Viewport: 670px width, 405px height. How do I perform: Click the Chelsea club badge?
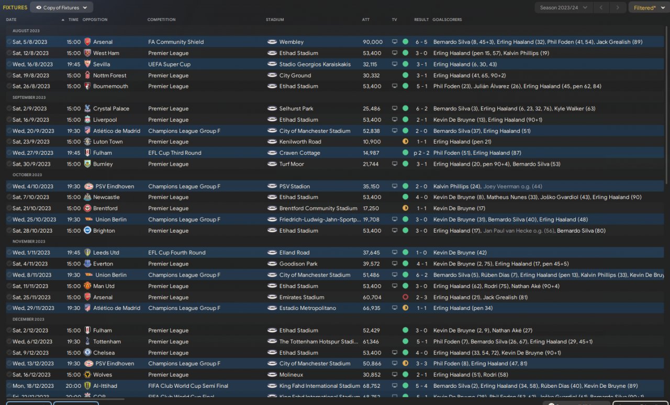coord(87,353)
